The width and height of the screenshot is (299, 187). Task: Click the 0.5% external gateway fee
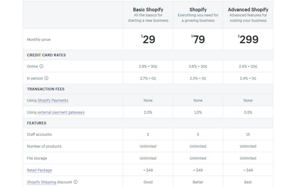point(248,112)
